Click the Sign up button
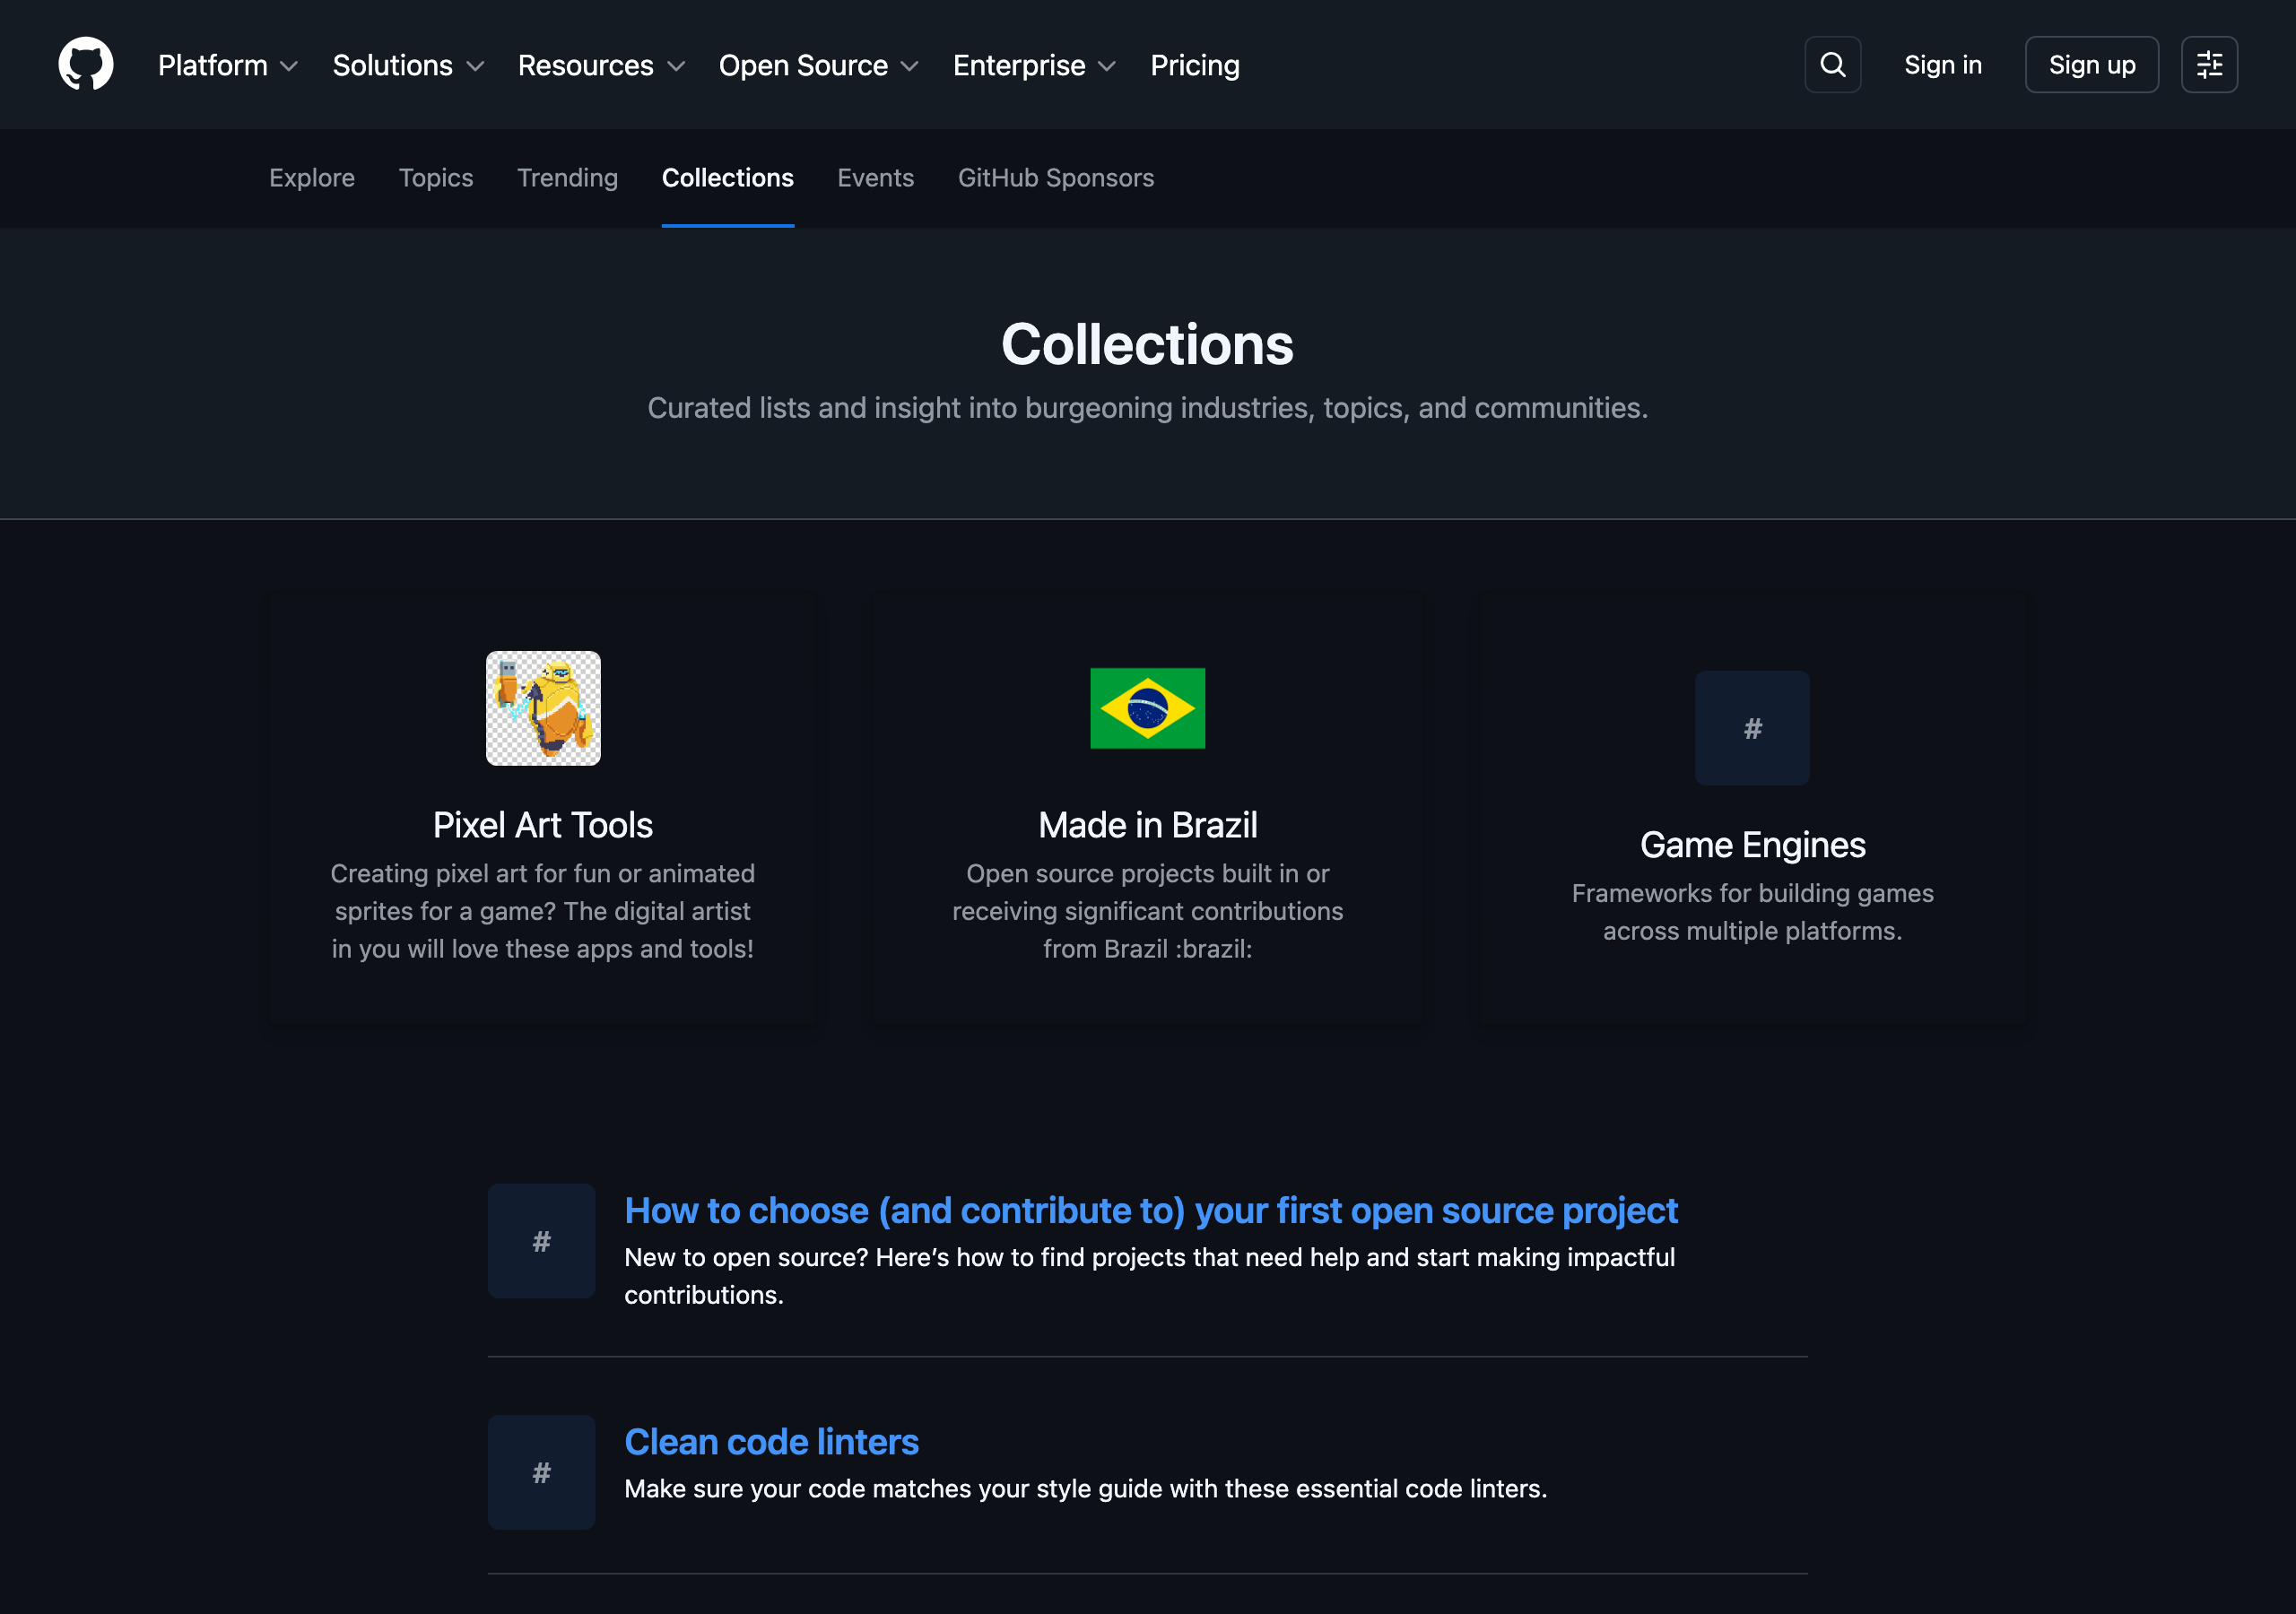Viewport: 2296px width, 1614px height. (2091, 65)
